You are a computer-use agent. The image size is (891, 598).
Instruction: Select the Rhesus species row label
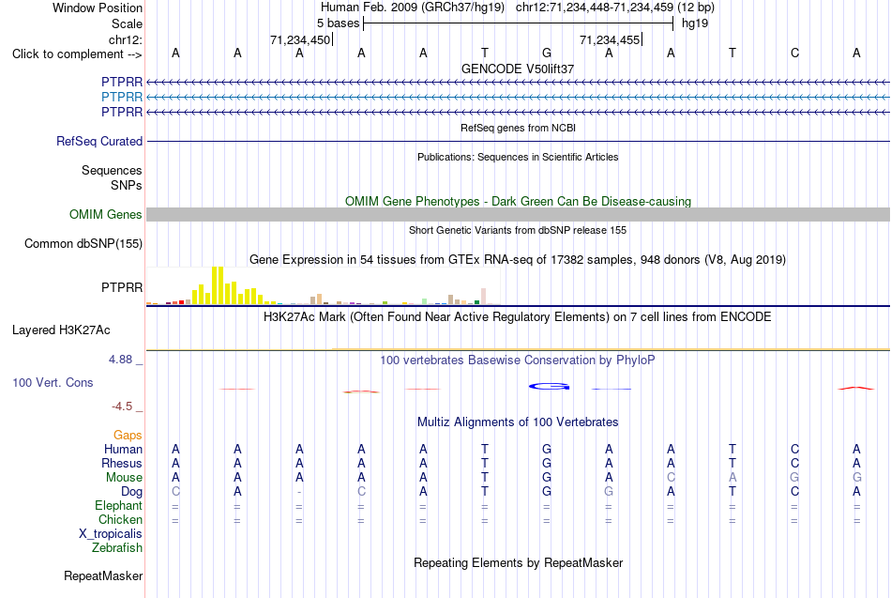(122, 464)
